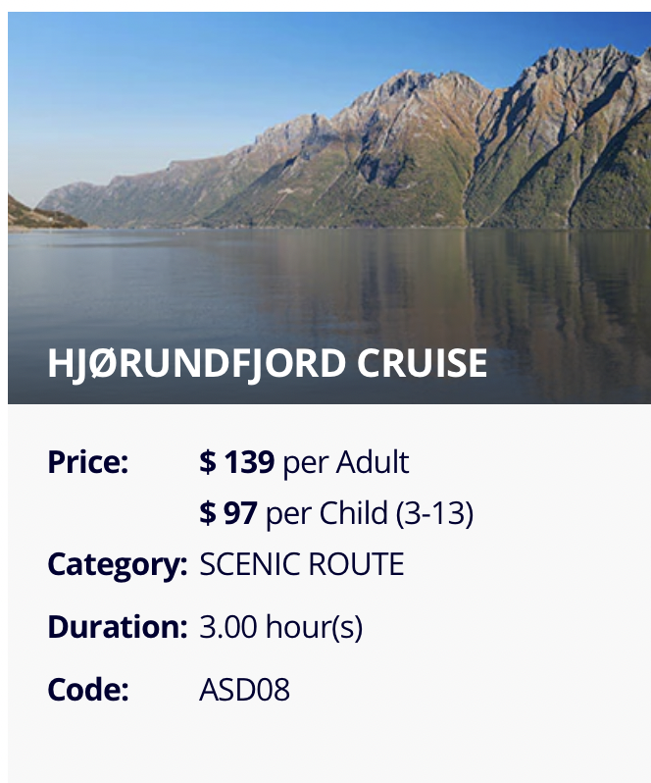The height and width of the screenshot is (783, 651).
Task: Select the per Child (3-13) text
Action: click(x=370, y=513)
